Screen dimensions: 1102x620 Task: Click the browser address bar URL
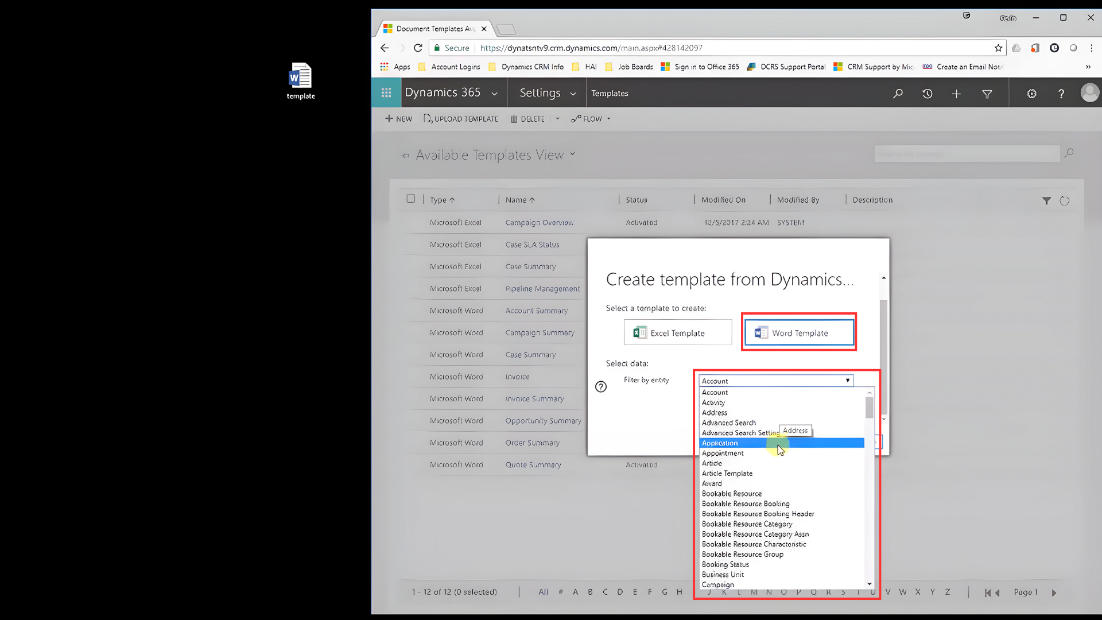coord(591,48)
